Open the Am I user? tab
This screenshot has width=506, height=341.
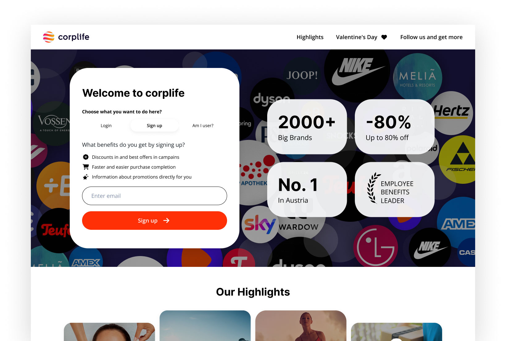(203, 126)
